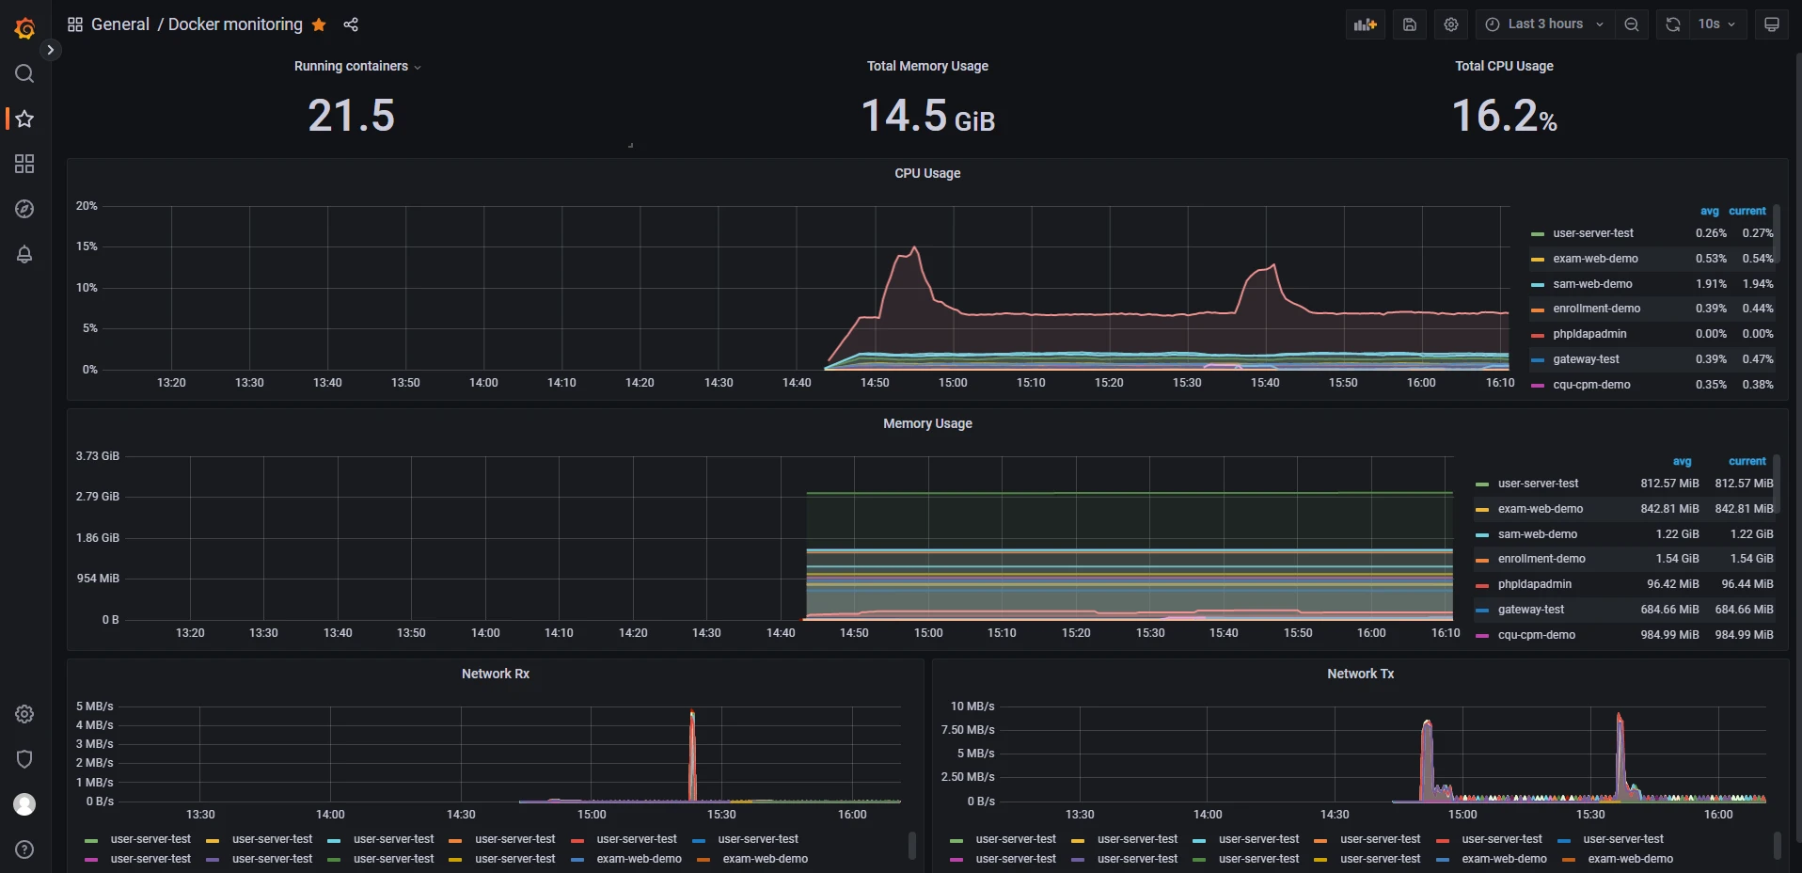Open the 10s refresh interval dropdown
The width and height of the screenshot is (1802, 873).
click(x=1717, y=24)
